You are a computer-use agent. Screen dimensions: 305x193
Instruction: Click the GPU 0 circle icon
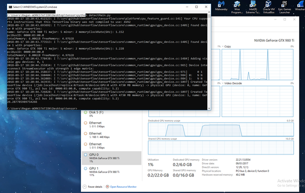tap(85, 154)
